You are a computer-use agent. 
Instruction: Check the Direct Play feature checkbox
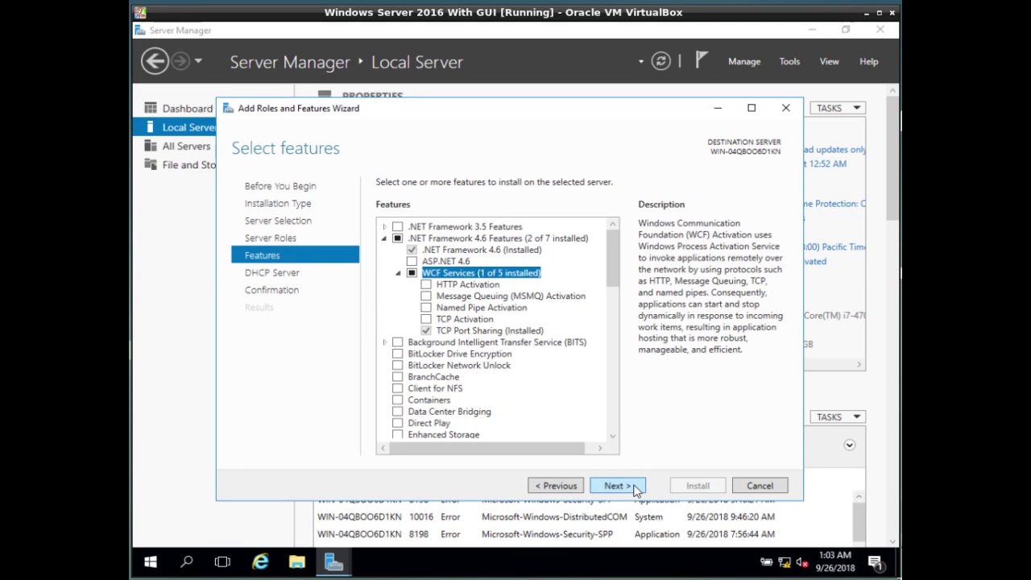tap(398, 423)
